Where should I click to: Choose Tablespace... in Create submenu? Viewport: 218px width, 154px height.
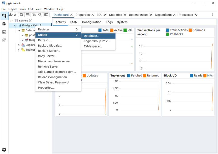(98, 46)
